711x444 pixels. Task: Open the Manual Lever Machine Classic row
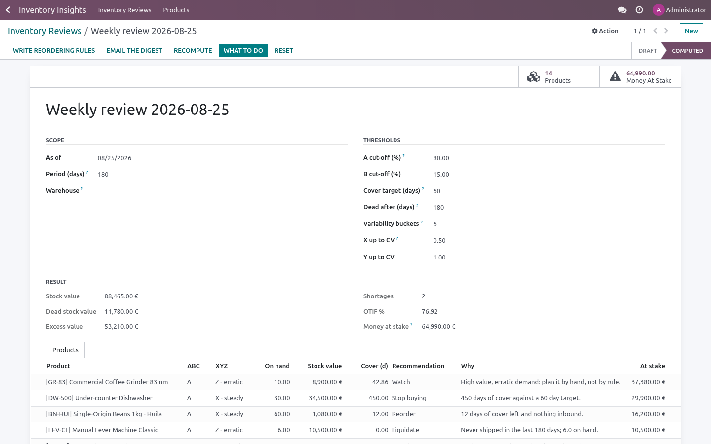355,430
